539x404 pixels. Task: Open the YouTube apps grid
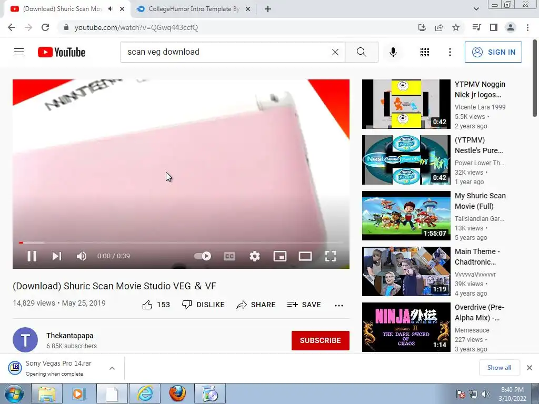click(x=425, y=52)
